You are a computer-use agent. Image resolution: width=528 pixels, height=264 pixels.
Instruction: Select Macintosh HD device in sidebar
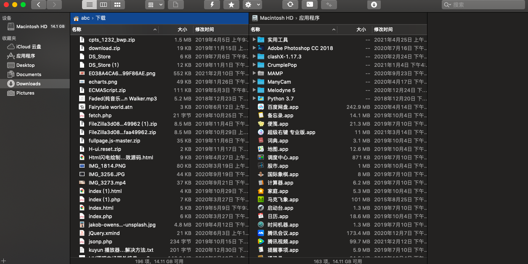[x=35, y=26]
